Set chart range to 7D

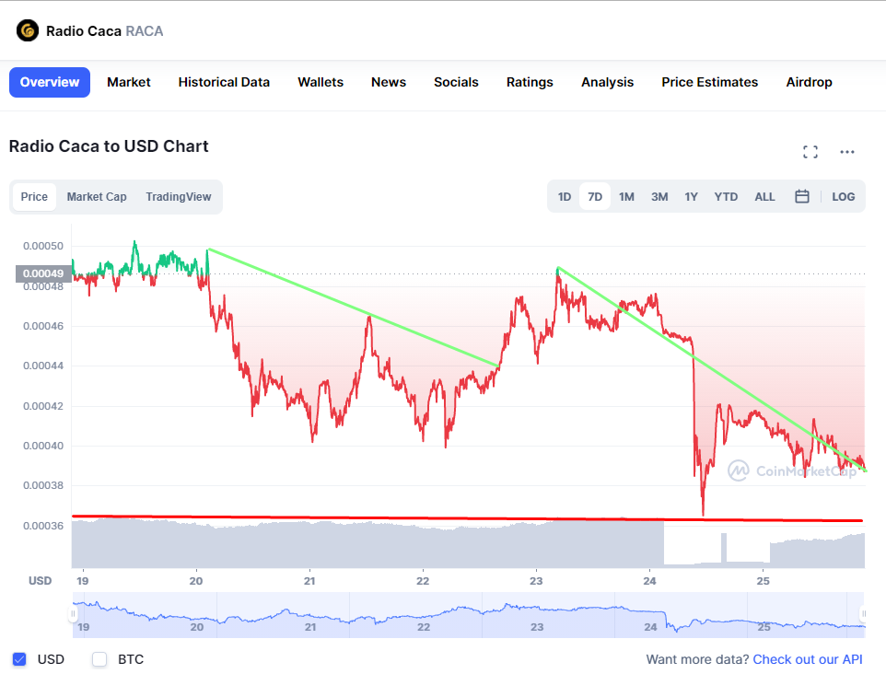[x=595, y=196]
